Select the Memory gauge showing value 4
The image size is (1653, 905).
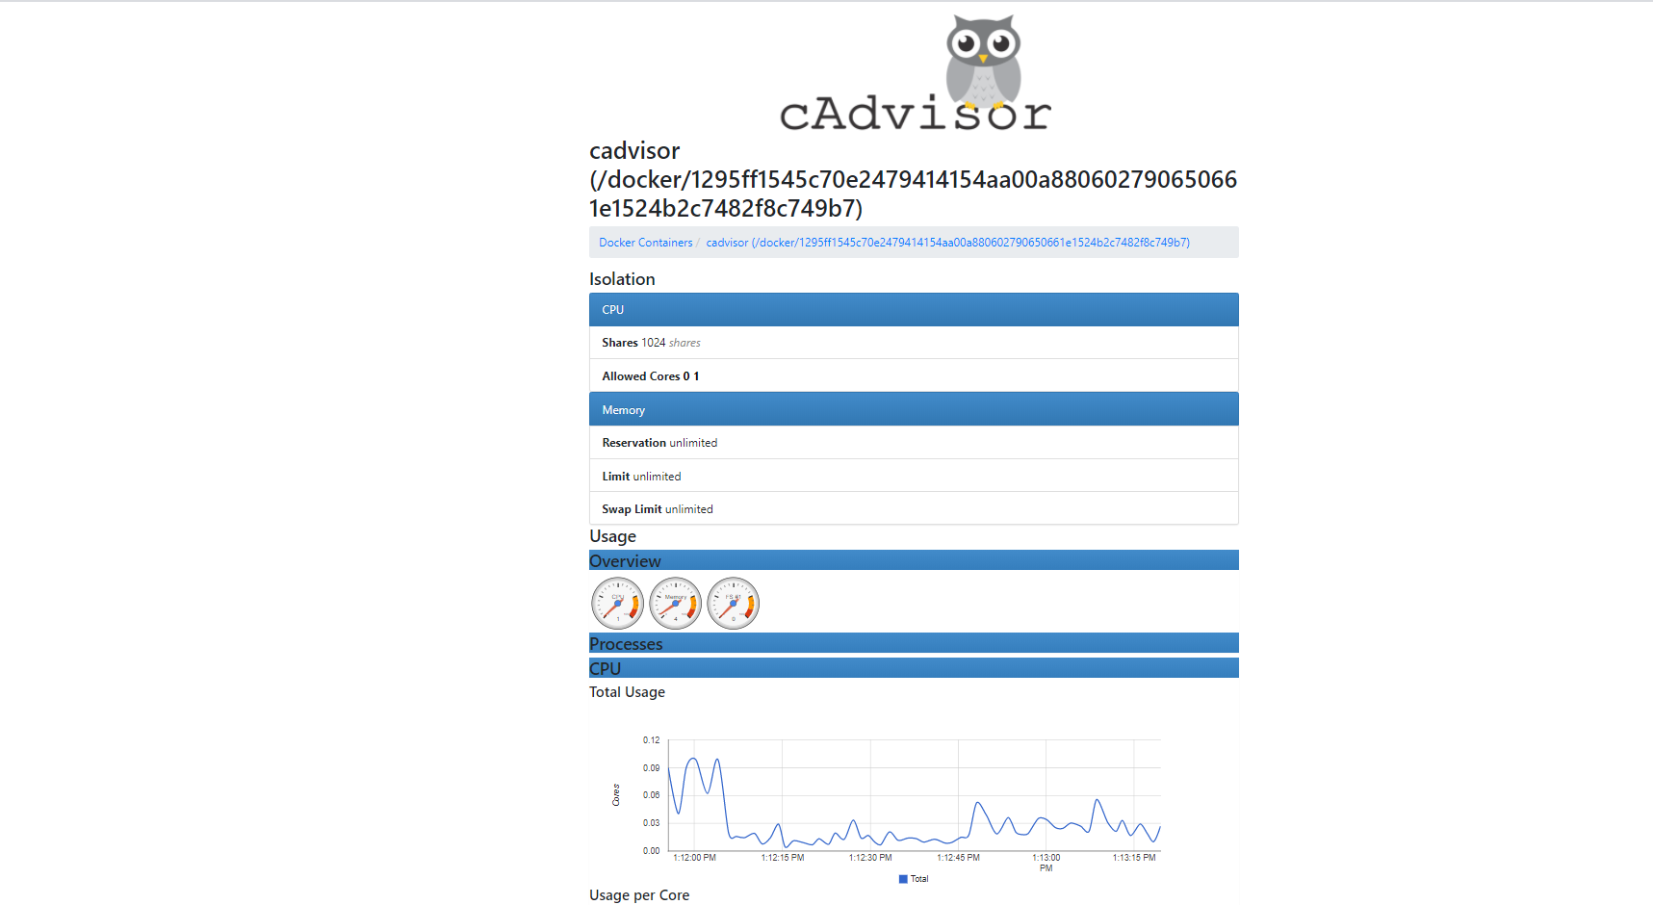[675, 603]
